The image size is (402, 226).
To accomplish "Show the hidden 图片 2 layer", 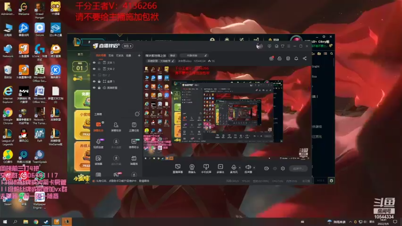I will [94, 75].
